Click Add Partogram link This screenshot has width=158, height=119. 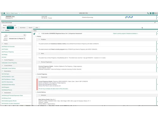point(5,87)
